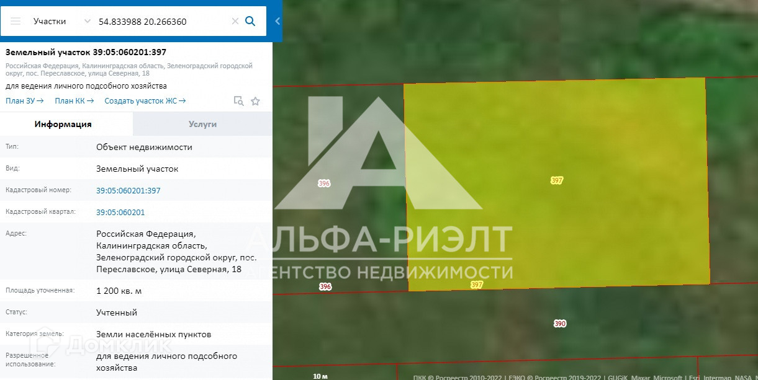Image resolution: width=758 pixels, height=380 pixels.
Task: Click the Учтенный status value
Action: [x=117, y=312]
